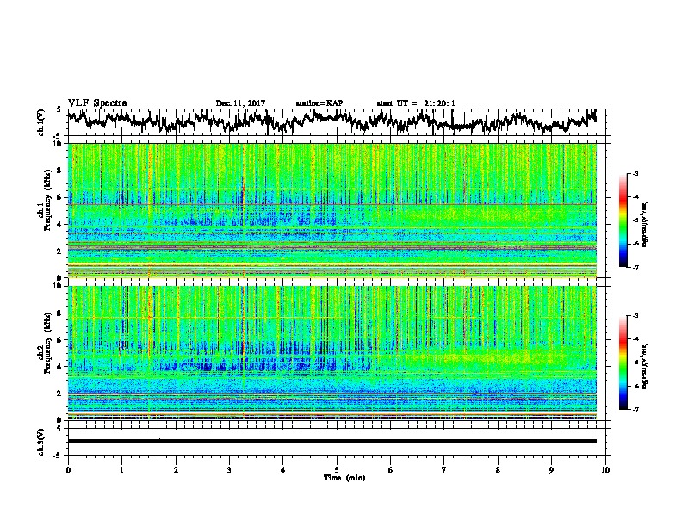This screenshot has width=682, height=527.
Task: Click time axis tick label "1"
Action: [x=121, y=469]
